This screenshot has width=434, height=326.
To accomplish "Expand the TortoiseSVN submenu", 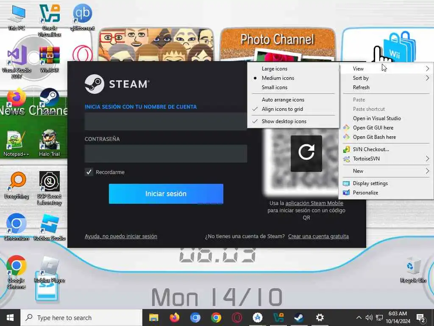I will 386,159.
